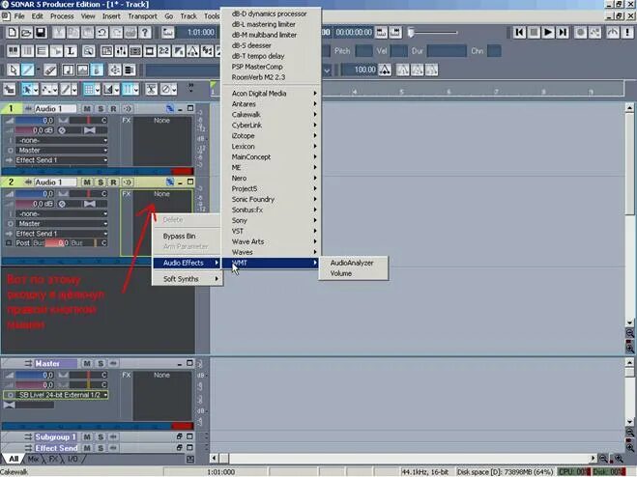Select RoomVerb M2 2.3 effect
Viewport: 637px width, 477px height.
tap(271, 77)
